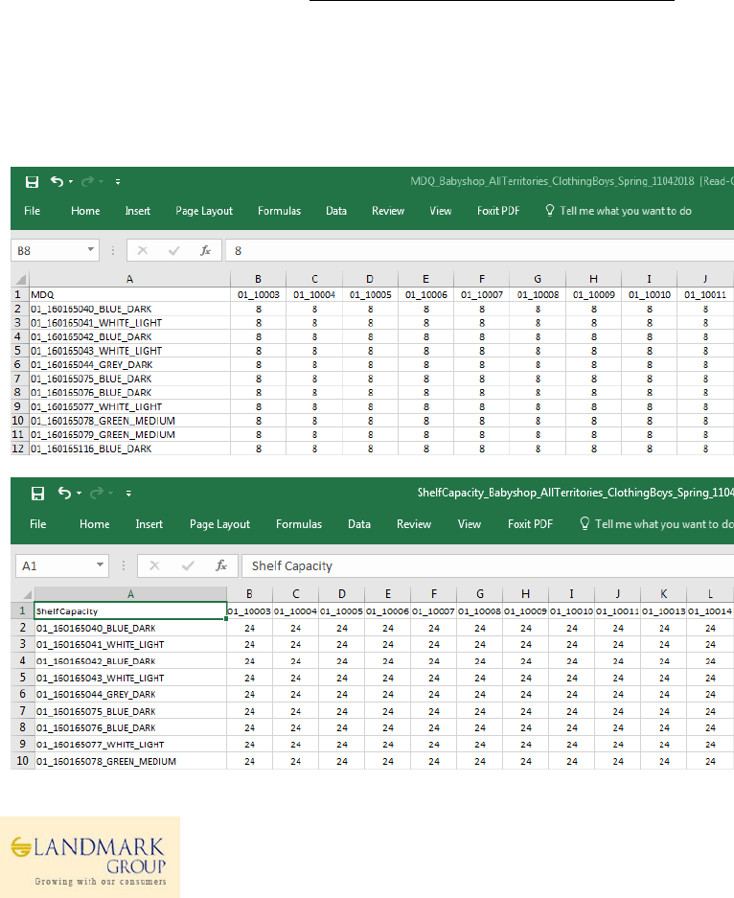Viewport: 734px width, 898px height.
Task: Click the Cancel X icon in the MDQ formula bar
Action: tap(143, 250)
